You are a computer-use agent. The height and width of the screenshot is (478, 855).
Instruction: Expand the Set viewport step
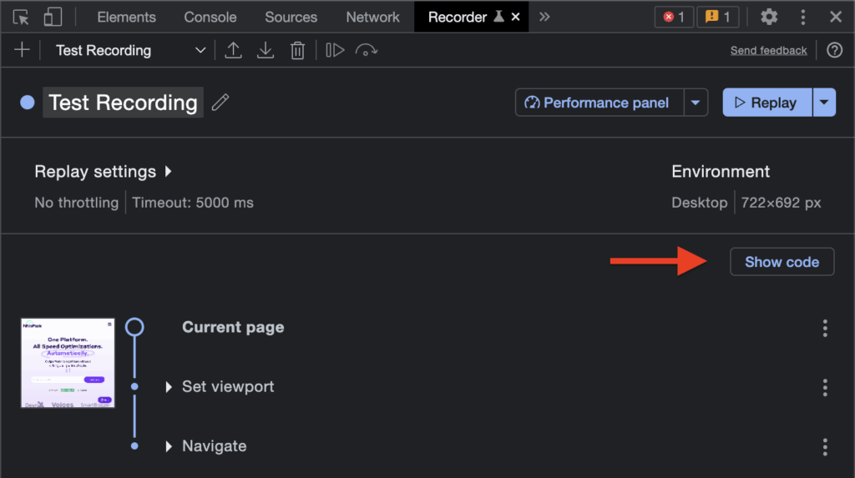[x=169, y=386]
